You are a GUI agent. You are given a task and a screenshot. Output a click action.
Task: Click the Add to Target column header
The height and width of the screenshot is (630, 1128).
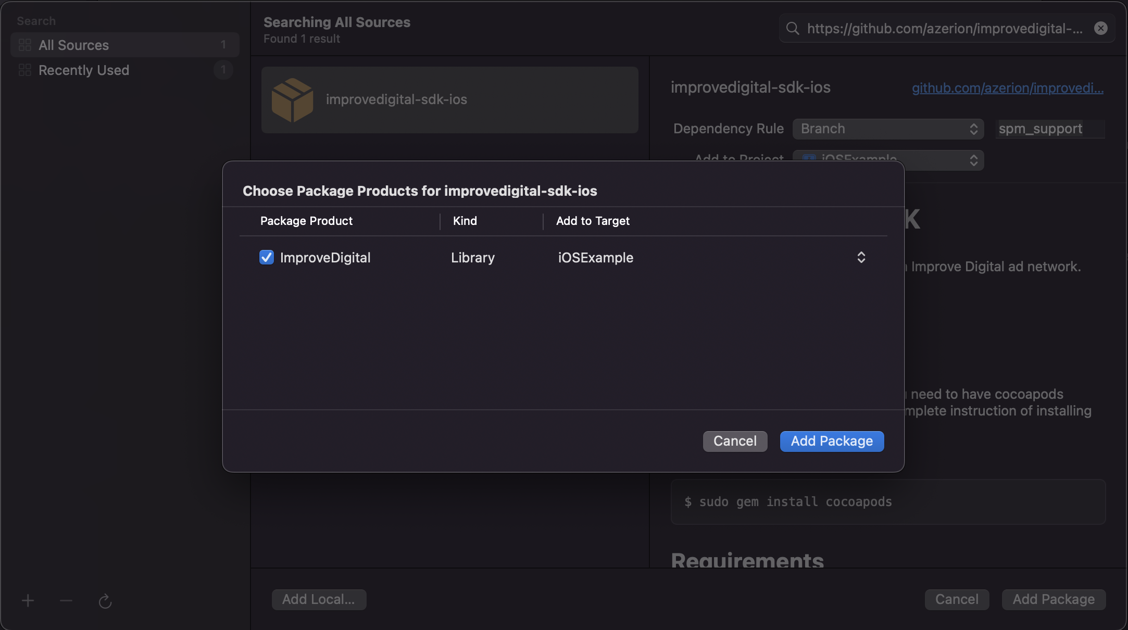coord(593,221)
